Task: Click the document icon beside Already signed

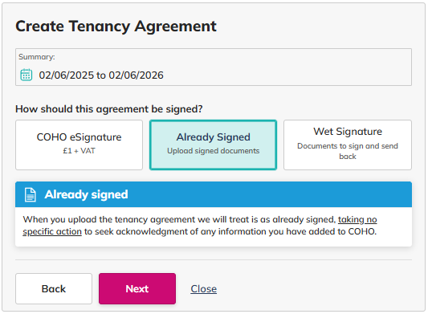Action: coord(30,194)
